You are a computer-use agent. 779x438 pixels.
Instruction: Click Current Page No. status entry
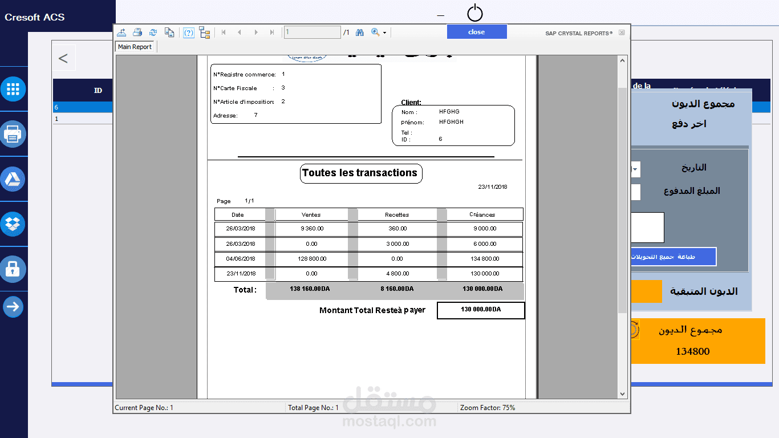click(144, 408)
